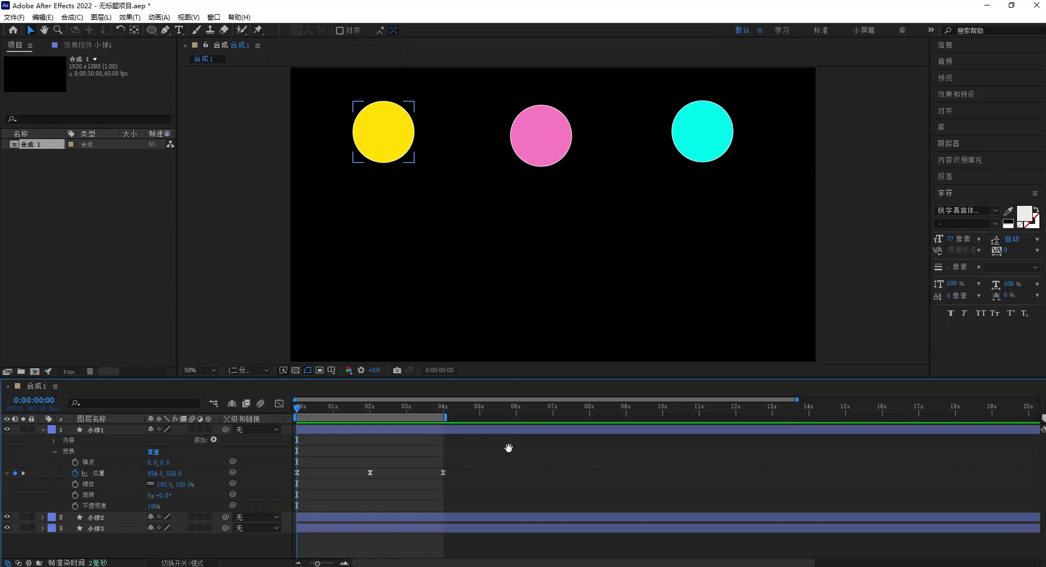Click the white fill color swatch
Image resolution: width=1046 pixels, height=567 pixels.
(1024, 213)
